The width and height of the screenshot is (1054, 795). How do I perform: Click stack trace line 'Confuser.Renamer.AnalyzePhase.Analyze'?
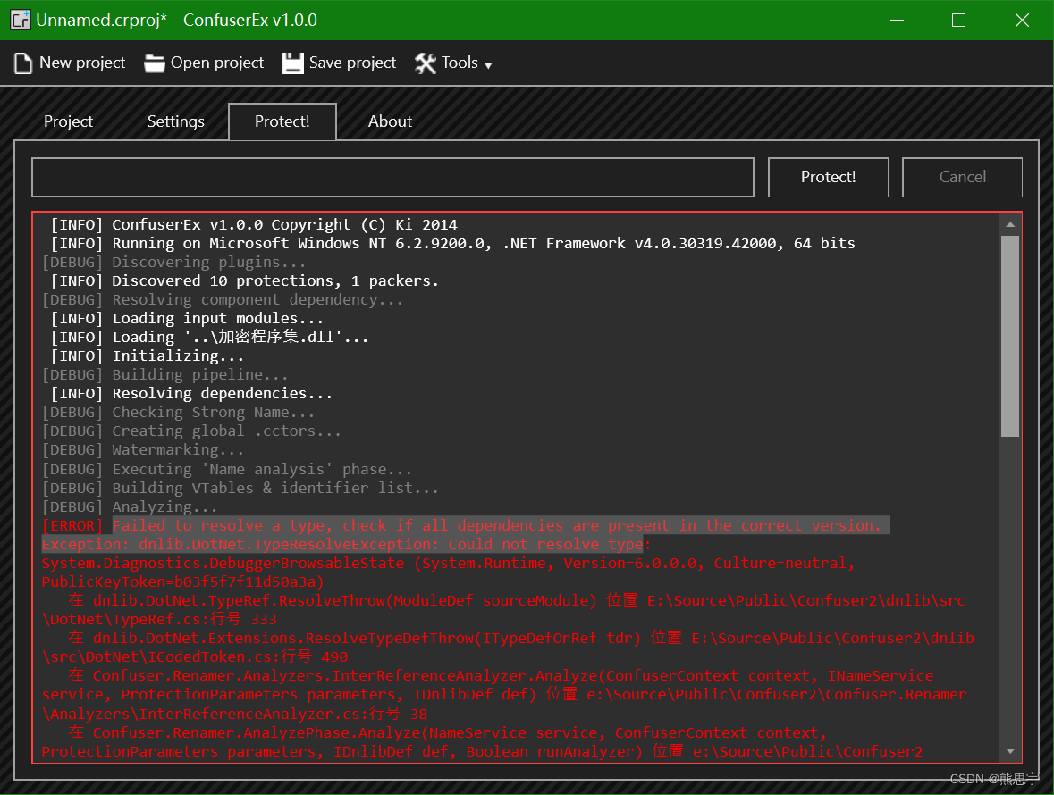coord(448,734)
